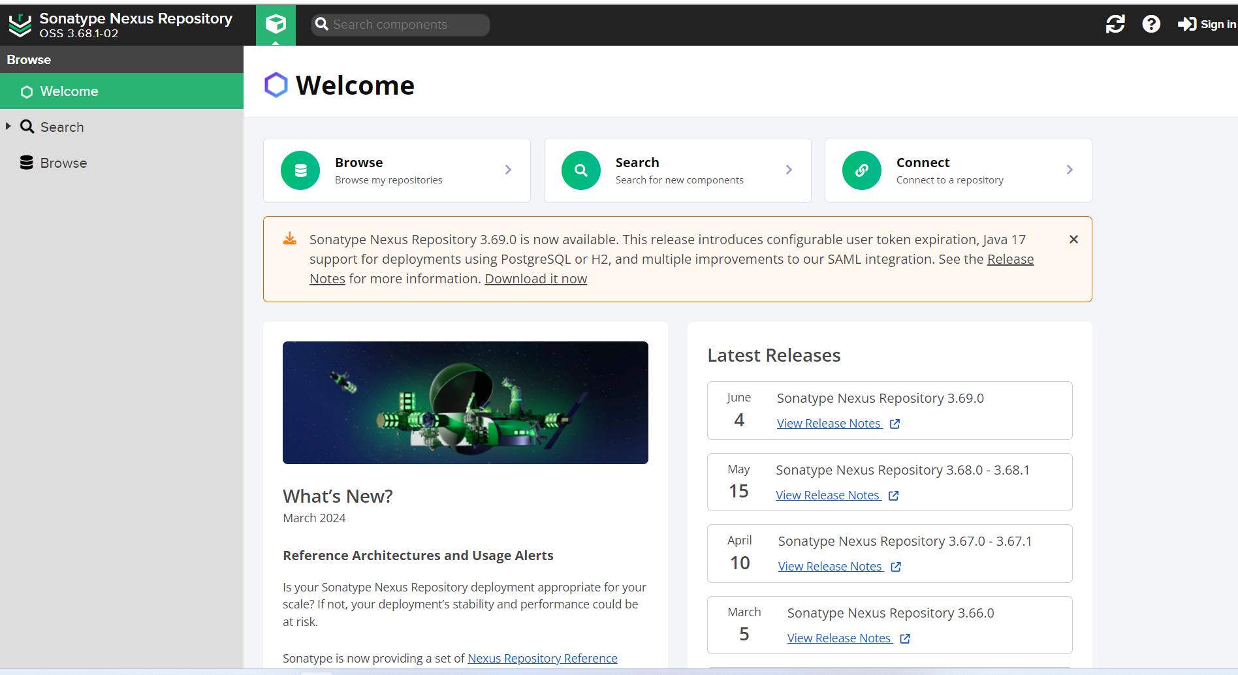1238x675 pixels.
Task: Open the Nexus Repository Reference link
Action: [x=543, y=658]
